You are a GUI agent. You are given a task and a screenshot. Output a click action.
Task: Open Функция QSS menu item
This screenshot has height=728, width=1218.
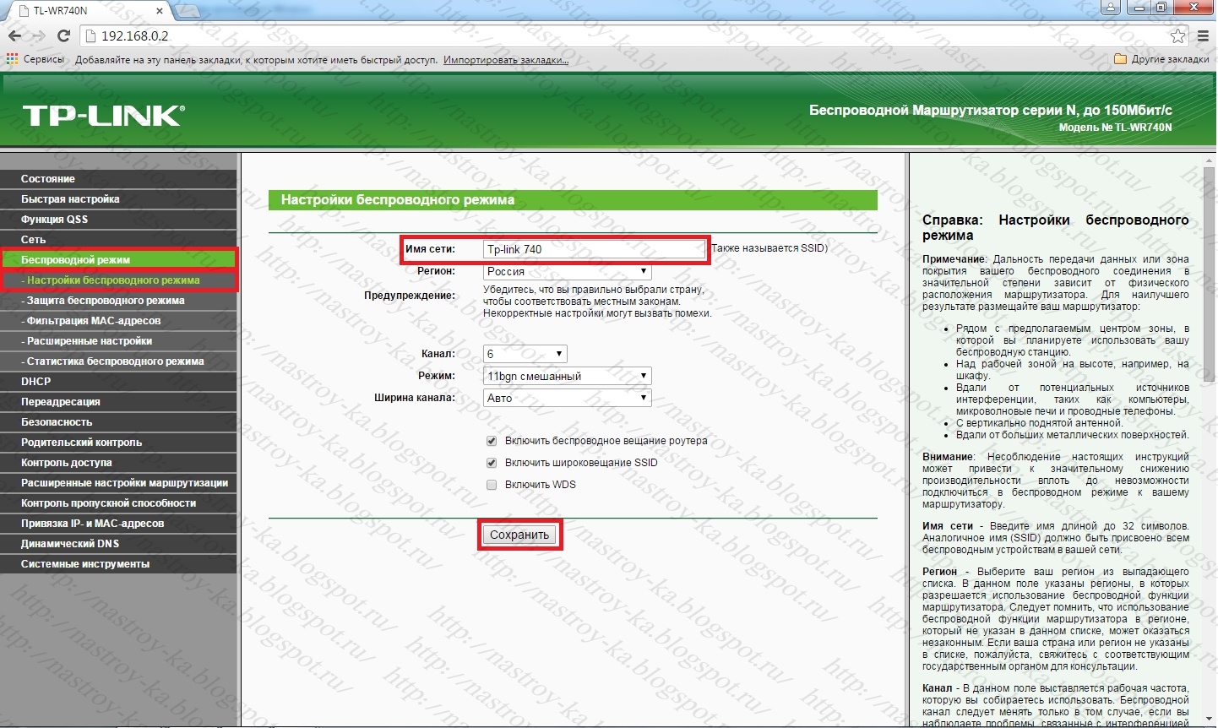pos(118,220)
